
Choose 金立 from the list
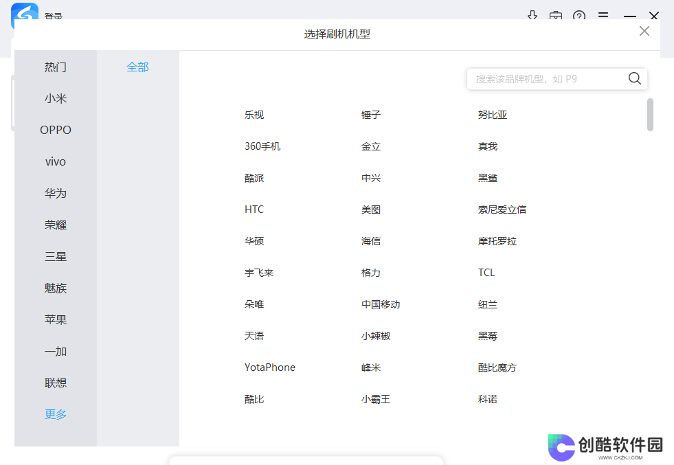pos(371,146)
